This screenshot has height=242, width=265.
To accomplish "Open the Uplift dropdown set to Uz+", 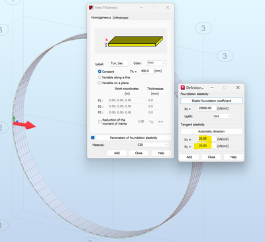I will click(x=222, y=116).
